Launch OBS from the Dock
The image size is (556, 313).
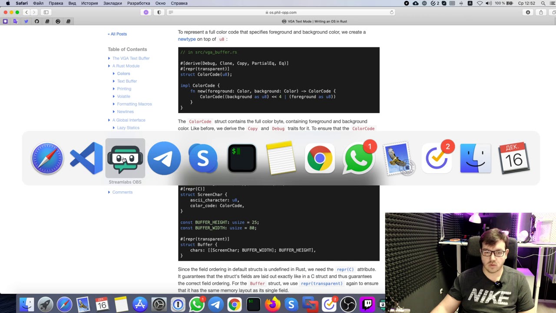click(348, 304)
